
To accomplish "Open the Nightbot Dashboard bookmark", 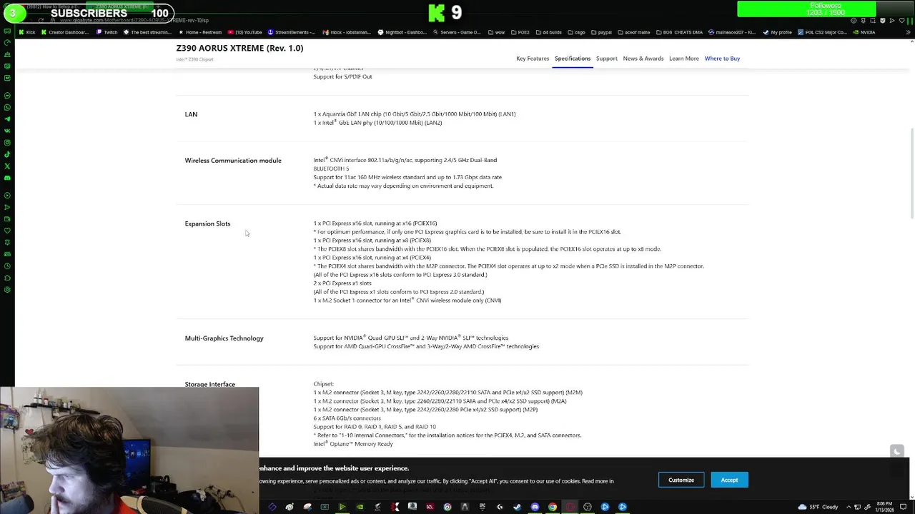I will (x=402, y=32).
